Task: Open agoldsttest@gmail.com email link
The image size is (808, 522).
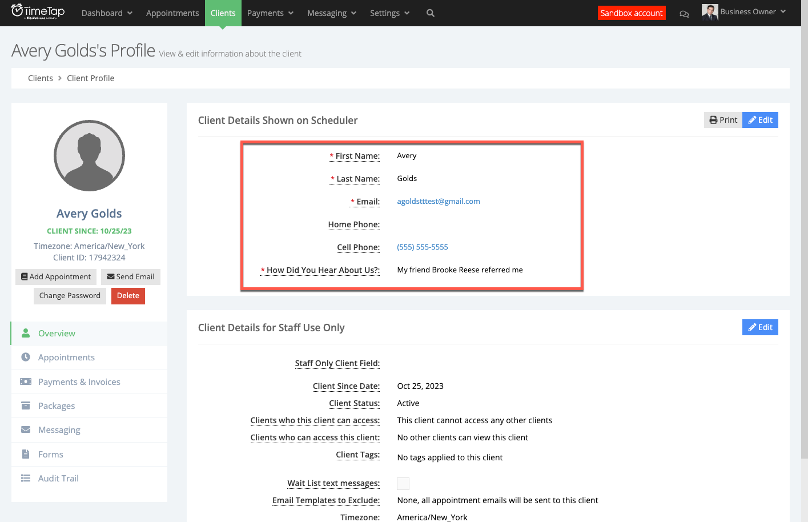Action: click(438, 201)
